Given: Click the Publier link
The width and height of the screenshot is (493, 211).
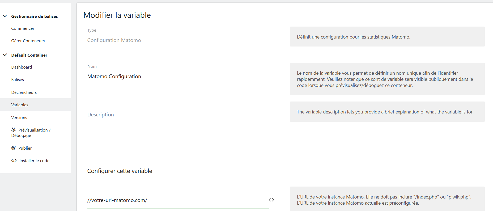Looking at the screenshot, I should tap(25, 148).
